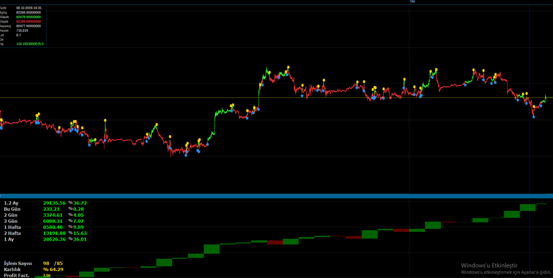Image resolution: width=553 pixels, height=278 pixels.
Task: Click the profit value "3374.61"
Action: tap(53, 215)
